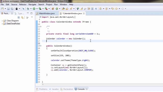
Task: Click the New Java Package icon
Action: (x=53, y=9)
